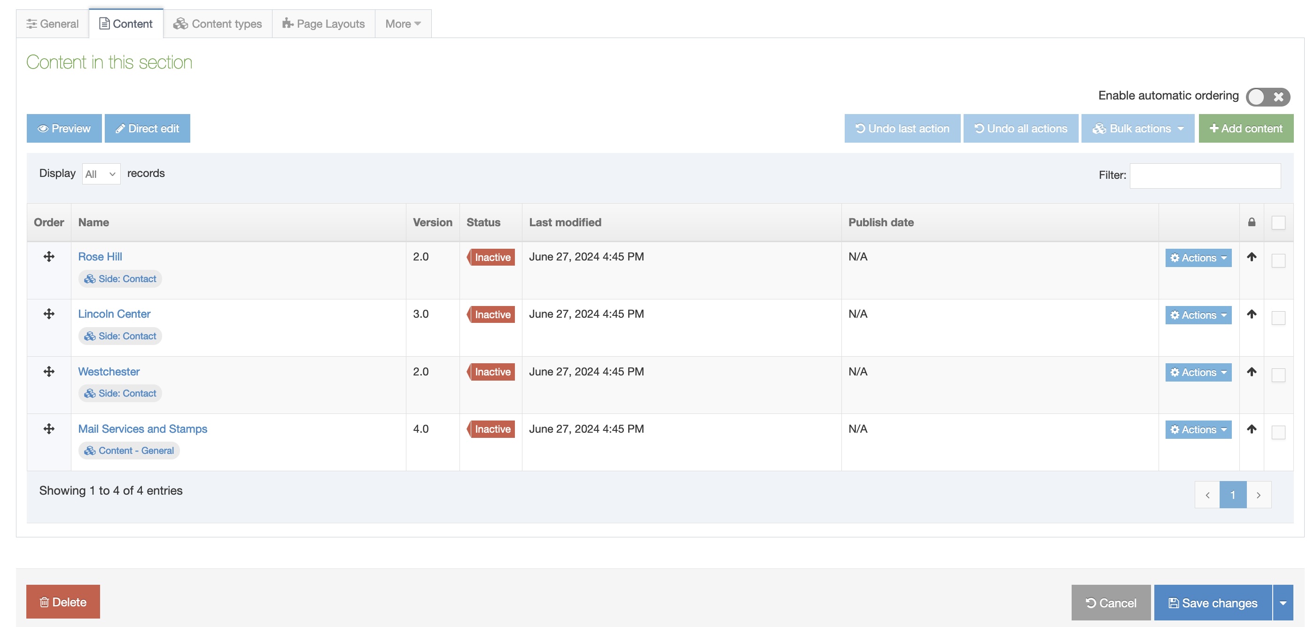Screen dimensions: 1307x627
Task: Toggle Enable automatic ordering switch
Action: click(1267, 96)
